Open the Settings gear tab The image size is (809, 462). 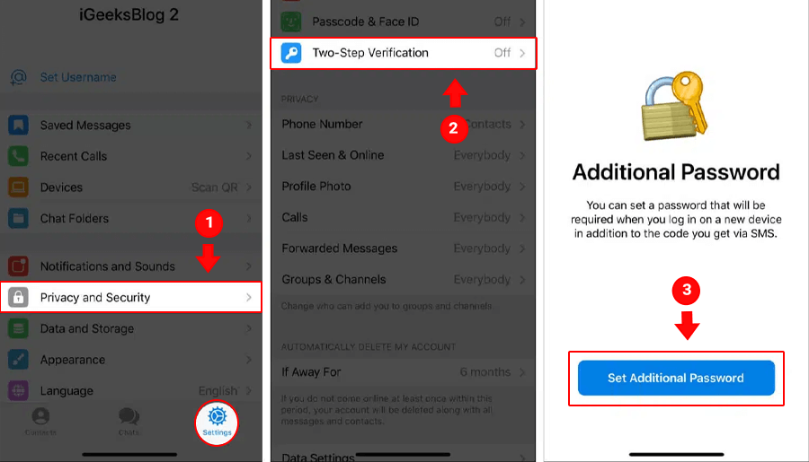tap(217, 423)
